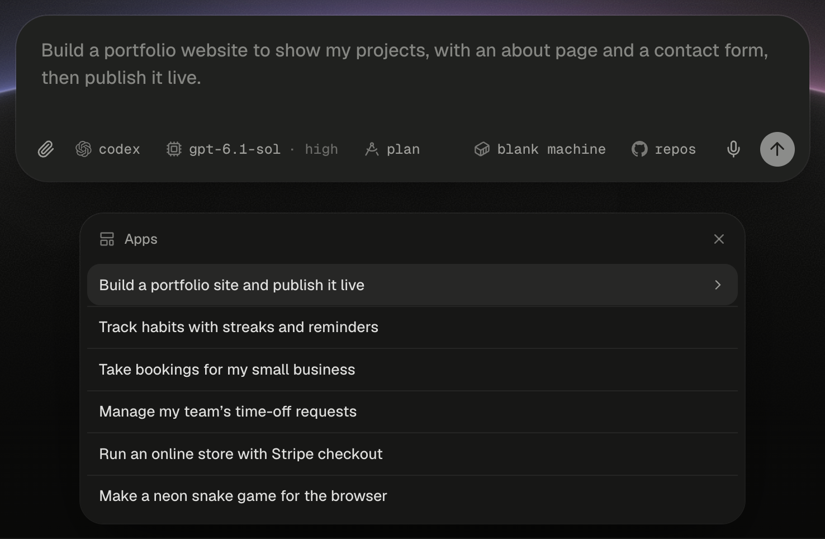
Task: Open the blank machine selector
Action: [x=540, y=149]
